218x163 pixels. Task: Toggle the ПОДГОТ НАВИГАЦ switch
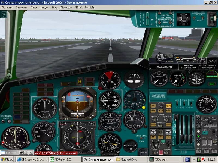coord(155,120)
